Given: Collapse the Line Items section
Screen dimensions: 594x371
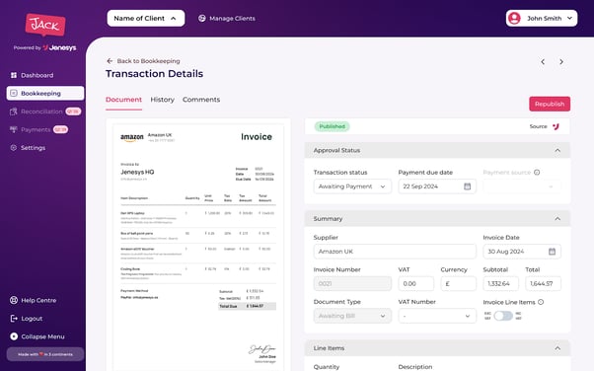Looking at the screenshot, I should point(557,348).
